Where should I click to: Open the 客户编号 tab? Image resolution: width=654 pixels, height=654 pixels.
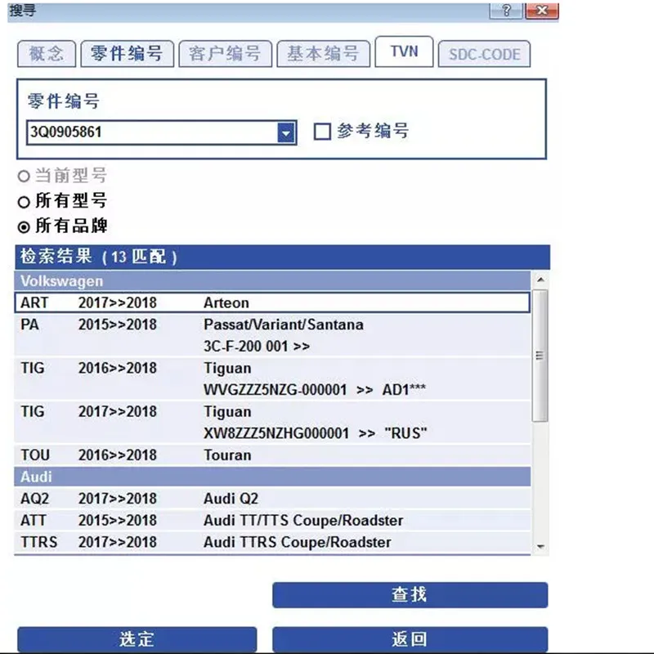[x=226, y=54]
